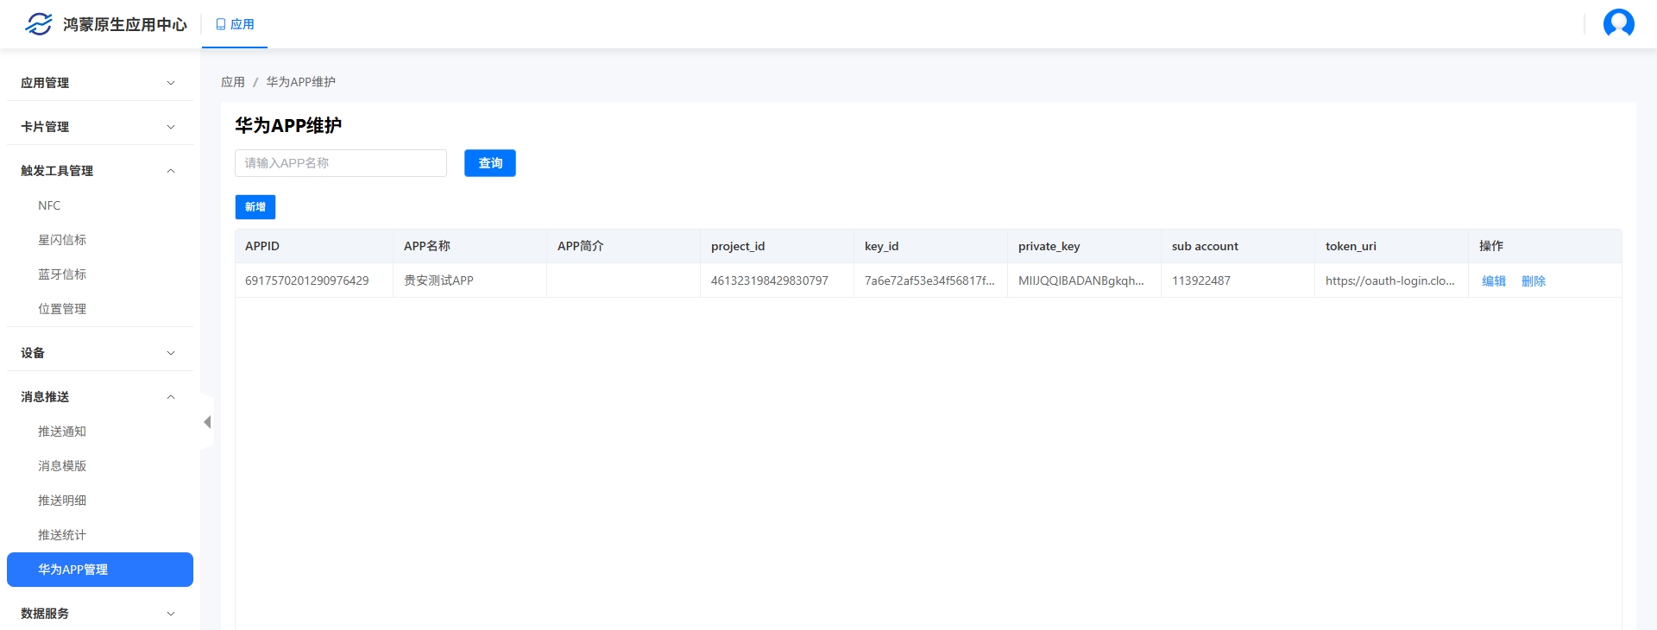Select key_id cell 7a6e72af53e34f56817f...
The image size is (1657, 630).
930,280
